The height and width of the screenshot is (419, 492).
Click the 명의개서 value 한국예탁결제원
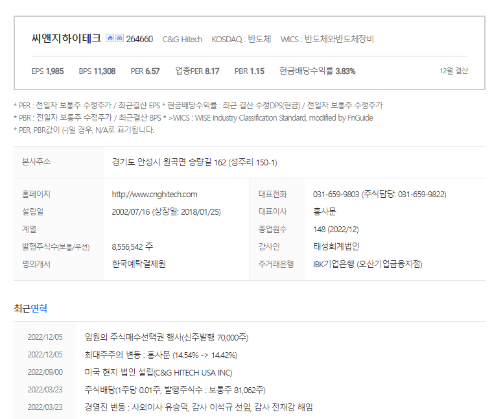pyautogui.click(x=139, y=264)
